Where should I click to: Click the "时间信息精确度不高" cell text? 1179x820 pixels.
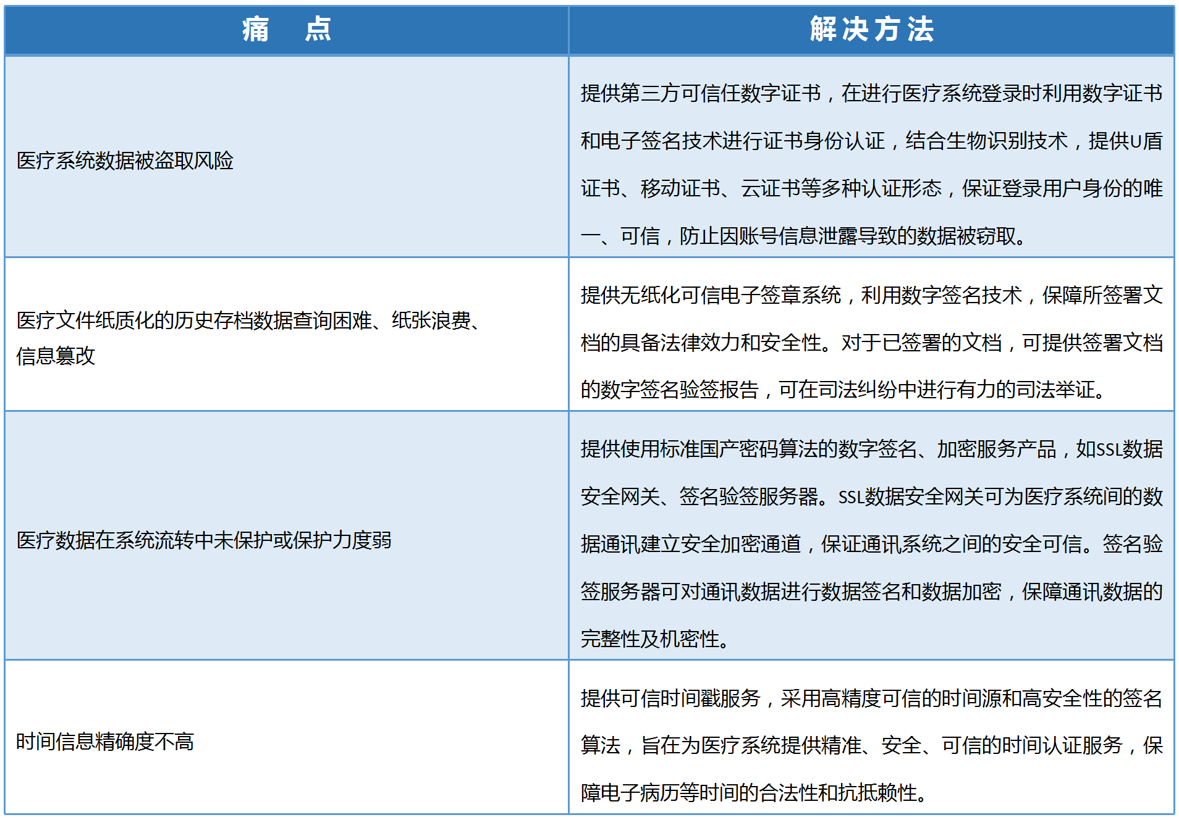coord(105,742)
